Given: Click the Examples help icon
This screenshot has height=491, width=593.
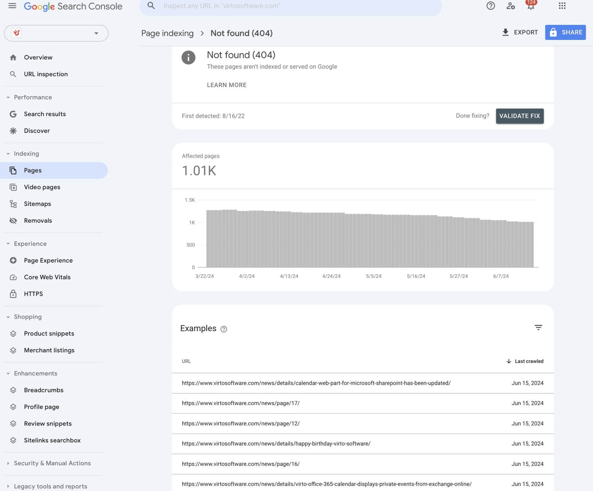Looking at the screenshot, I should [224, 329].
